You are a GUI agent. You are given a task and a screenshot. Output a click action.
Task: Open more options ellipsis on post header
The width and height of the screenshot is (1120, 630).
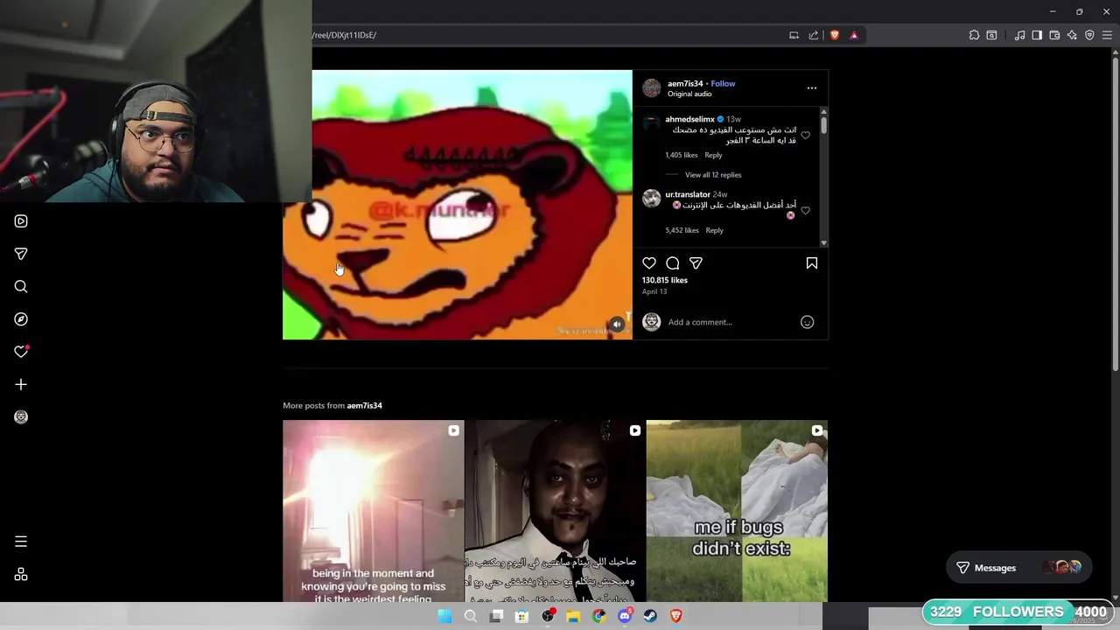(x=812, y=88)
